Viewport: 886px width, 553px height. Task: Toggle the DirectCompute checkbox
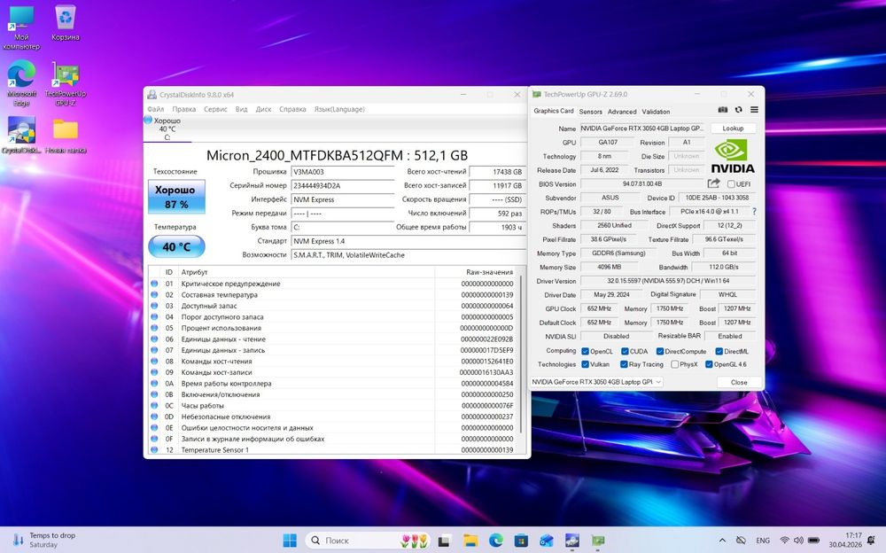click(659, 351)
